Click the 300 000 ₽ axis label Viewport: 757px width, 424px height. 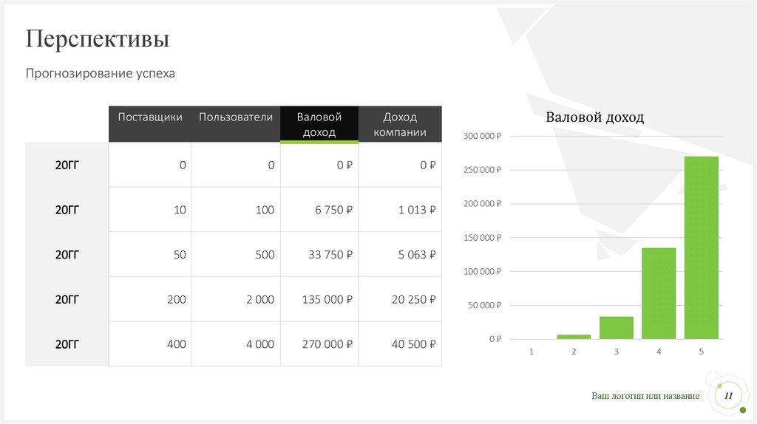(482, 136)
